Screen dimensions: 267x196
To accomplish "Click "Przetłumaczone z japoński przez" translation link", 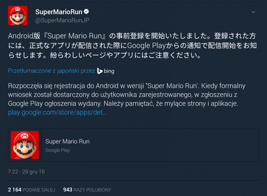I will [x=52, y=71].
